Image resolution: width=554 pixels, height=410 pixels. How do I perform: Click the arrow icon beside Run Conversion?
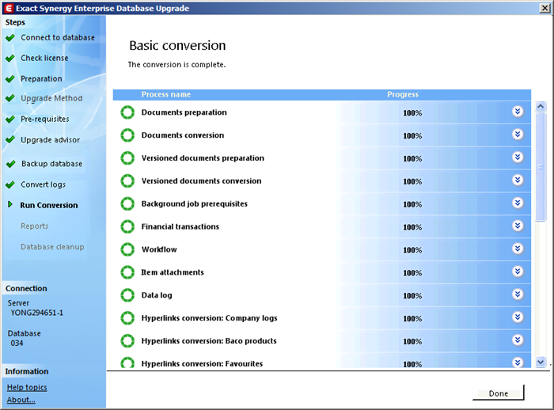(x=9, y=205)
